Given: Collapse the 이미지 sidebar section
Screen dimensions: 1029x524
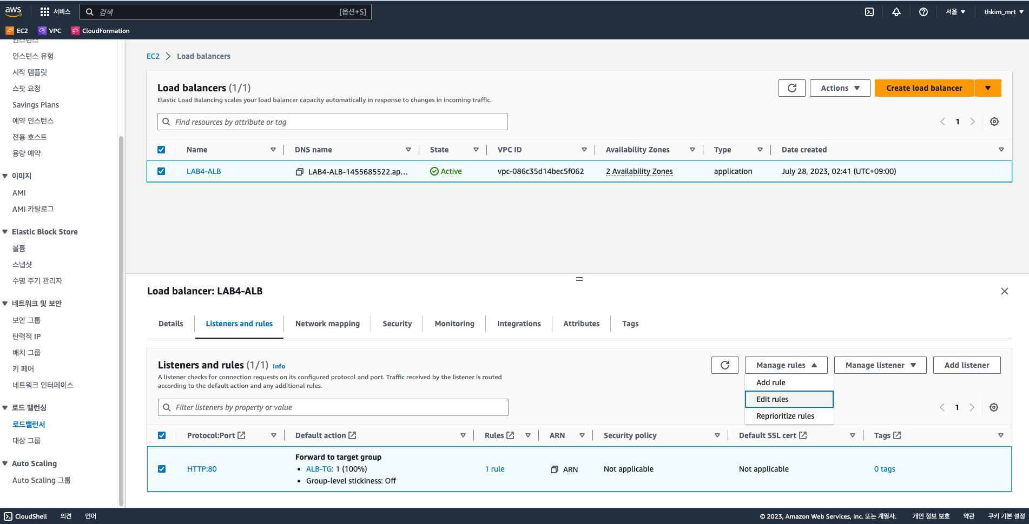Looking at the screenshot, I should 5,176.
